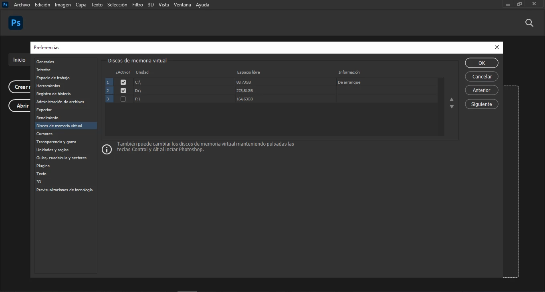Click the info icon beside the tip text
545x292 pixels.
[x=107, y=150]
